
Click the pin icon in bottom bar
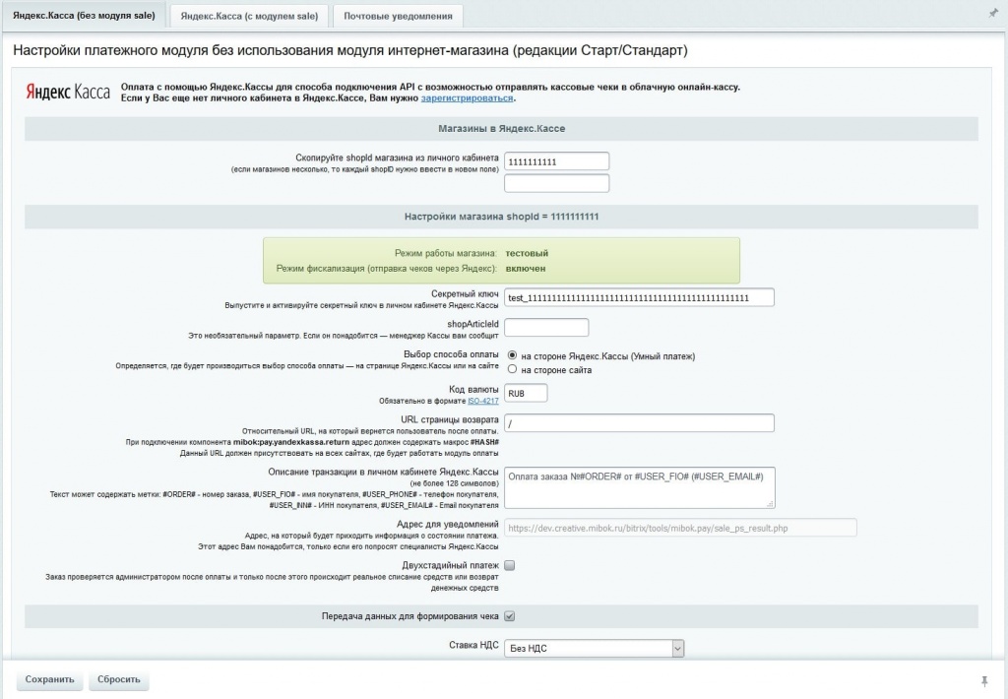pyautogui.click(x=984, y=681)
